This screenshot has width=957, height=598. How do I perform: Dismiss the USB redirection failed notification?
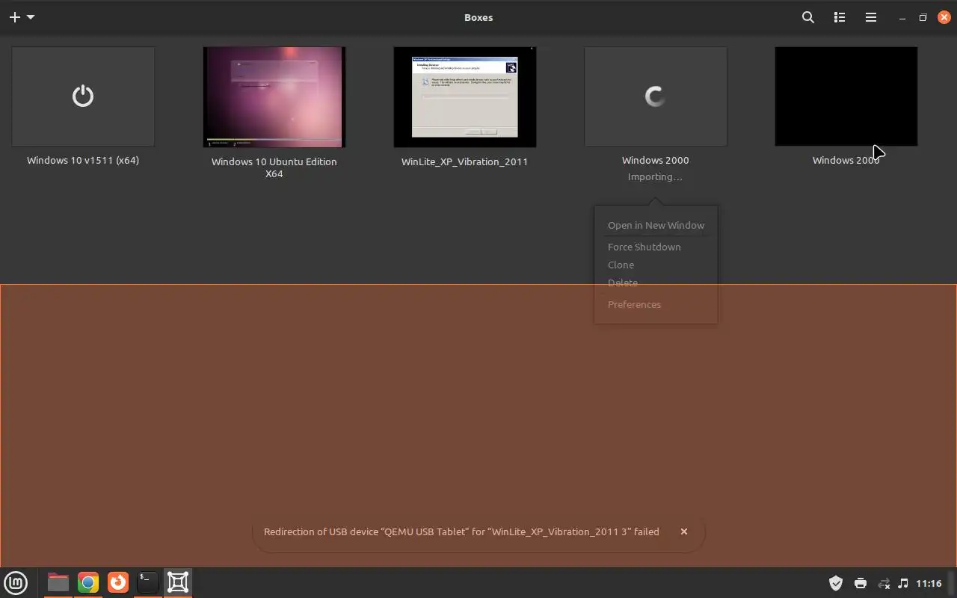click(683, 531)
